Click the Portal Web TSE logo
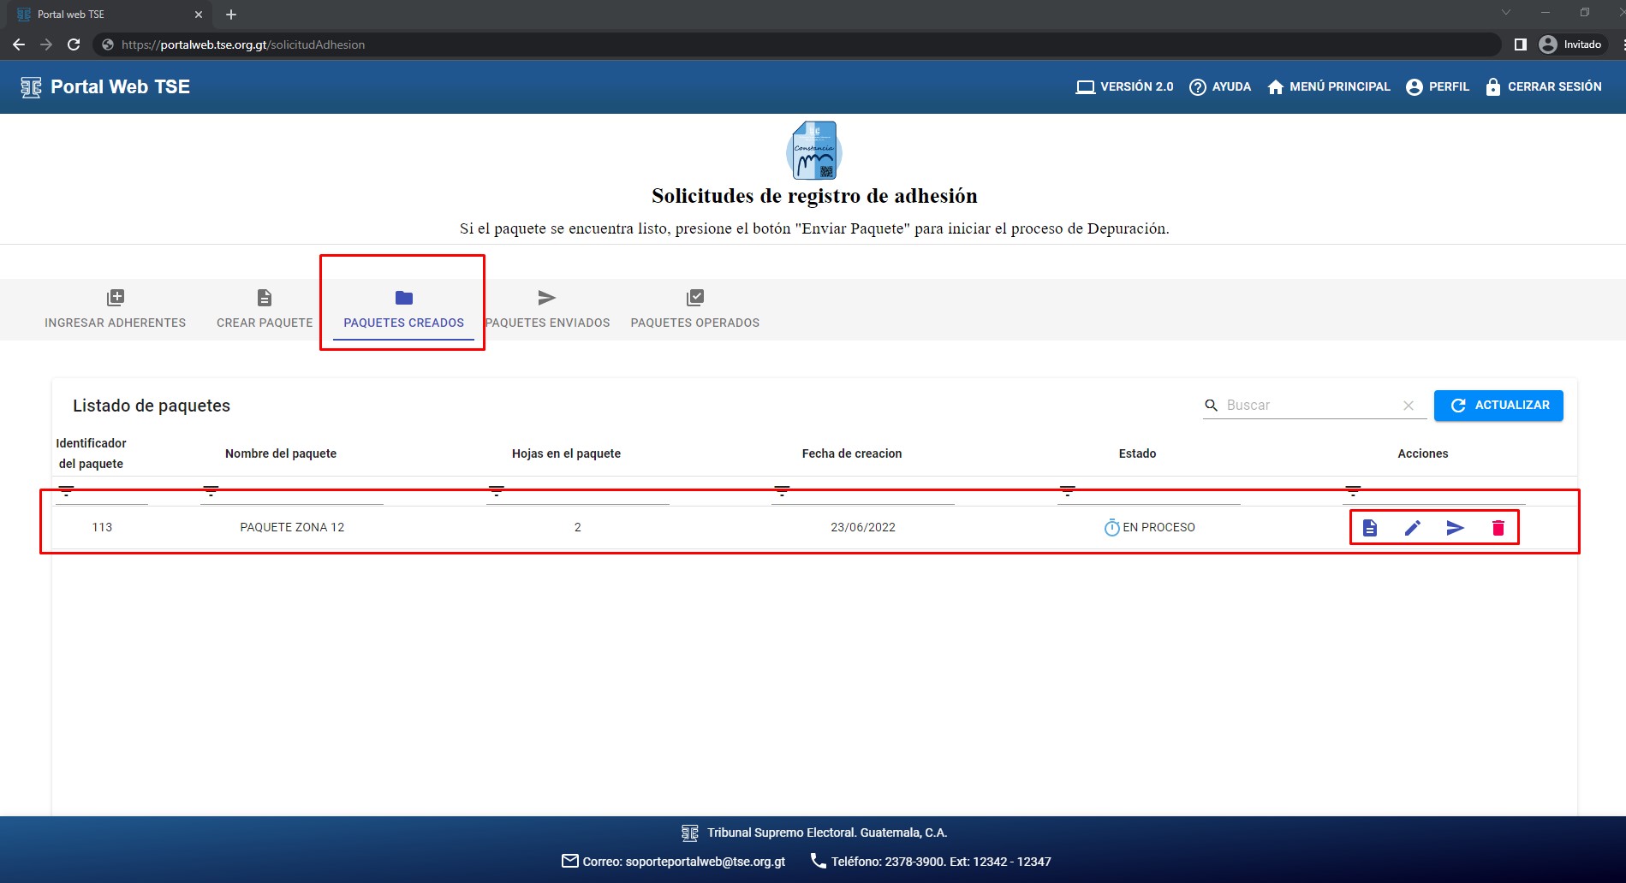The height and width of the screenshot is (883, 1626). [105, 87]
